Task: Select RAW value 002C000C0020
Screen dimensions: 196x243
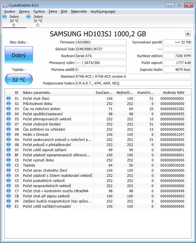Action: [172, 165]
